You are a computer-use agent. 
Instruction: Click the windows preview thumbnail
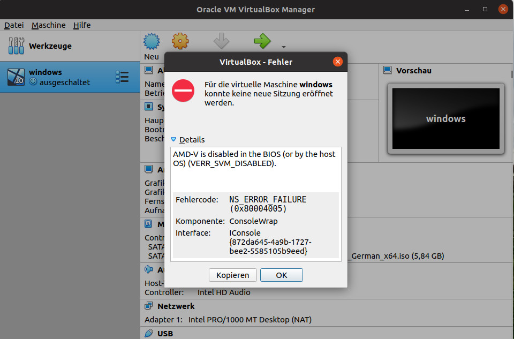[x=446, y=119]
